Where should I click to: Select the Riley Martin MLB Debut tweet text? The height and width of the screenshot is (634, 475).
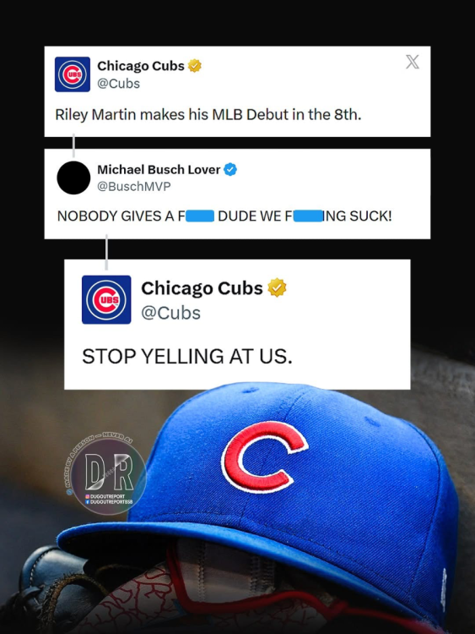tap(208, 115)
